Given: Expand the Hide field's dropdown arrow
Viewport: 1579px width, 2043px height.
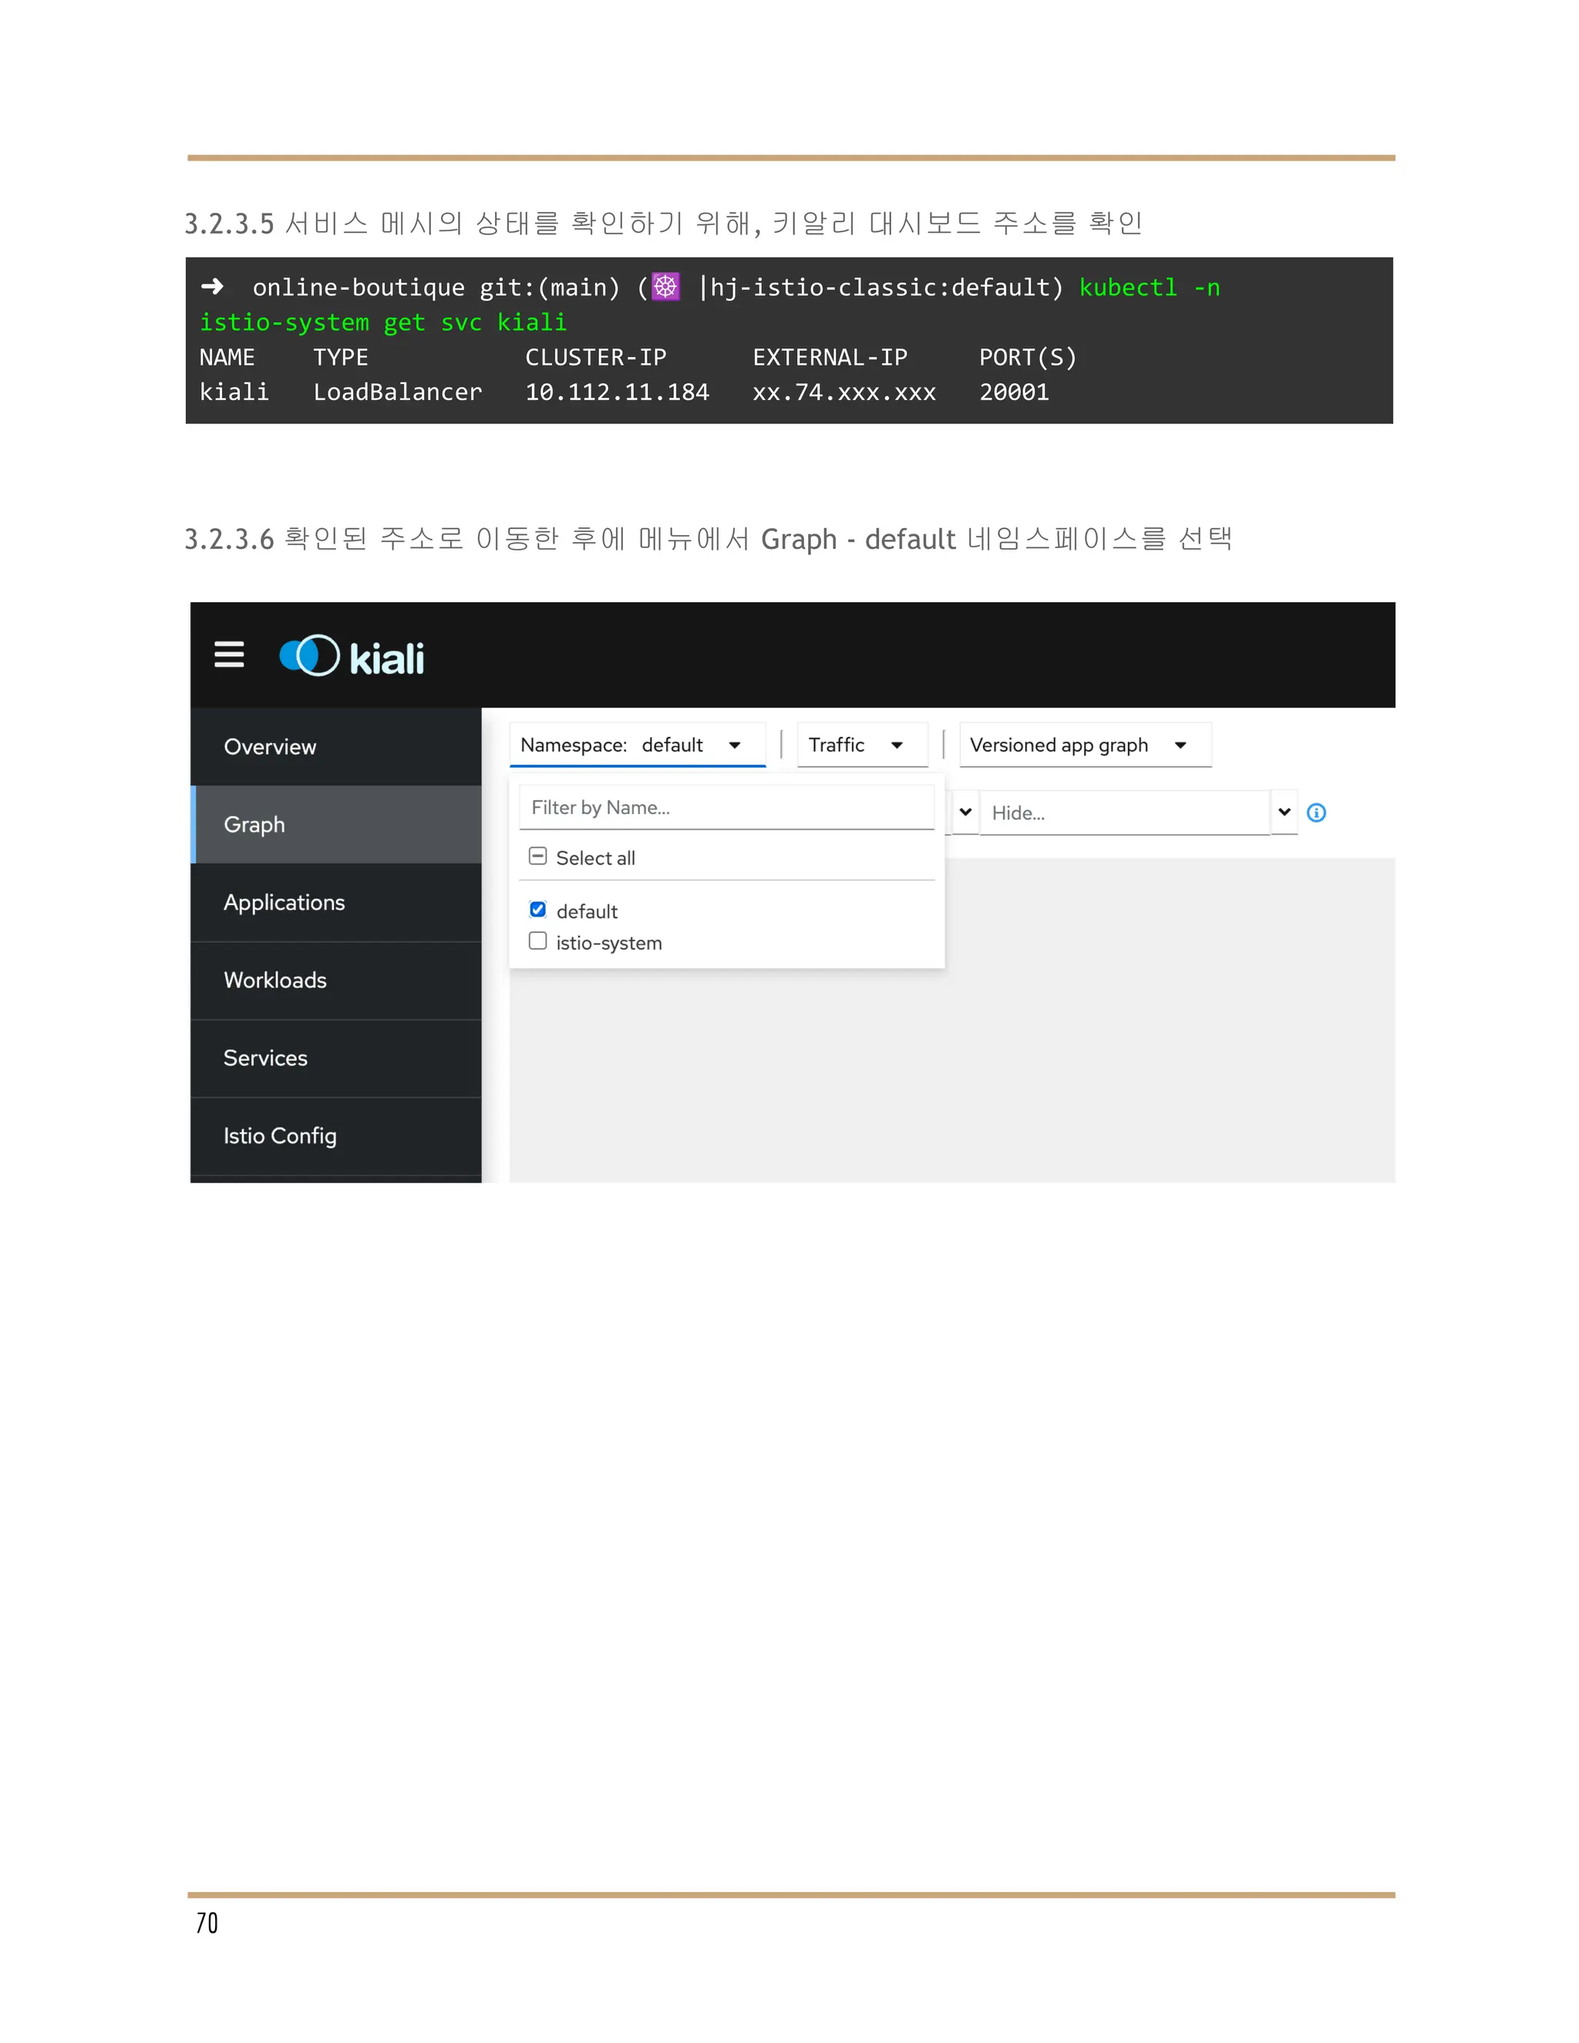Looking at the screenshot, I should [x=1284, y=812].
